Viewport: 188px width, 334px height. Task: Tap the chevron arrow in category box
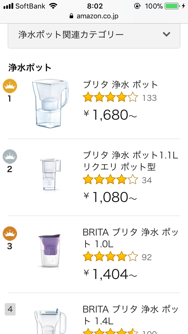(x=167, y=34)
